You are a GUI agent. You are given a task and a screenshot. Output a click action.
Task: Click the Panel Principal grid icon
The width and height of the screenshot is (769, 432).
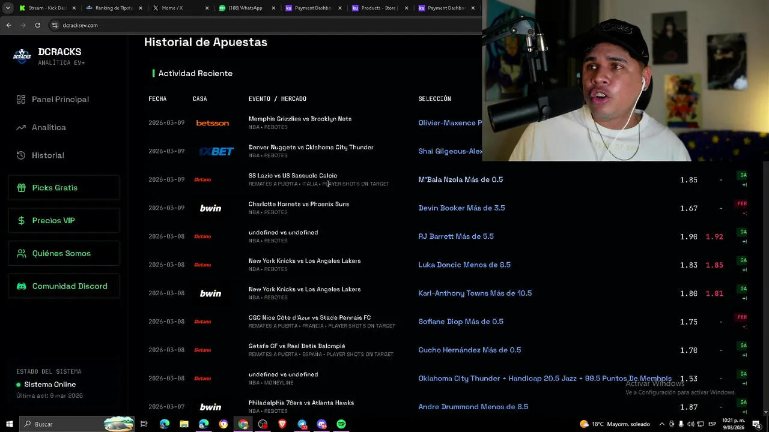21,99
